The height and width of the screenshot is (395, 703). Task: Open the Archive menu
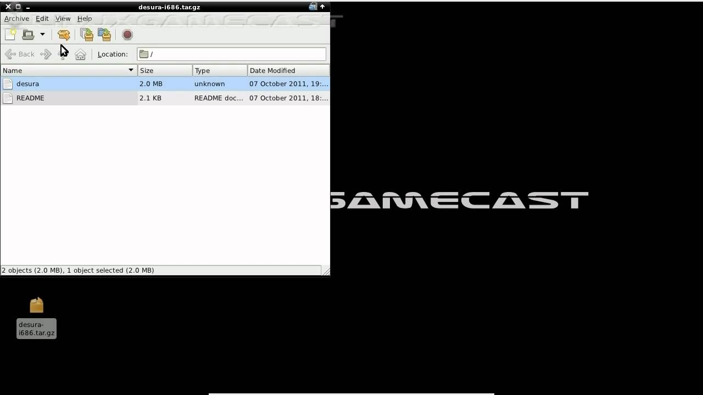point(16,18)
